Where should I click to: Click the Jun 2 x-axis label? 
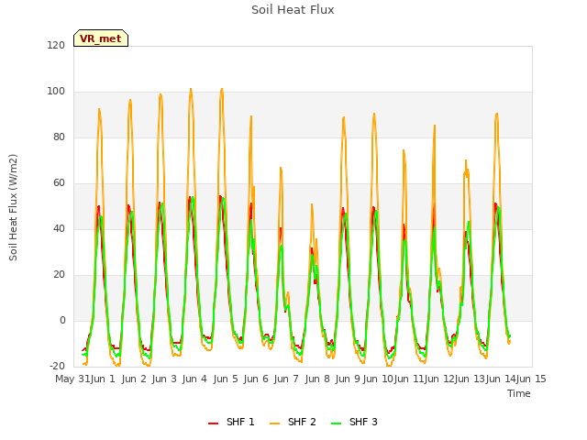[x=134, y=379]
